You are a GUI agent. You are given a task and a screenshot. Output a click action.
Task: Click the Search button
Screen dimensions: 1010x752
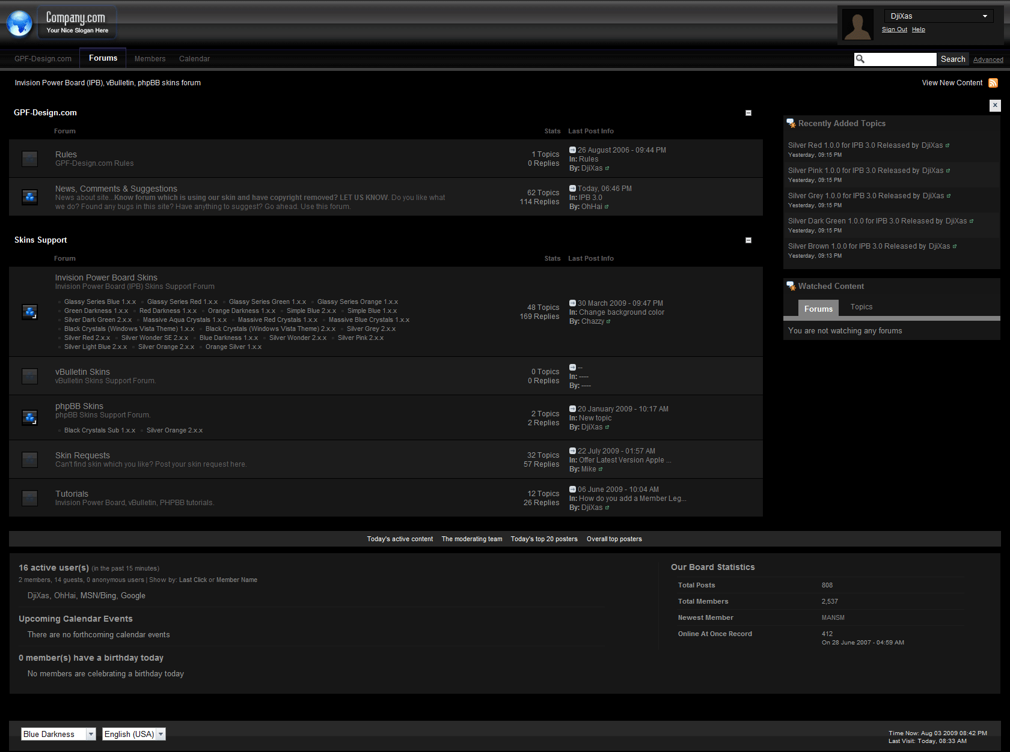point(953,59)
